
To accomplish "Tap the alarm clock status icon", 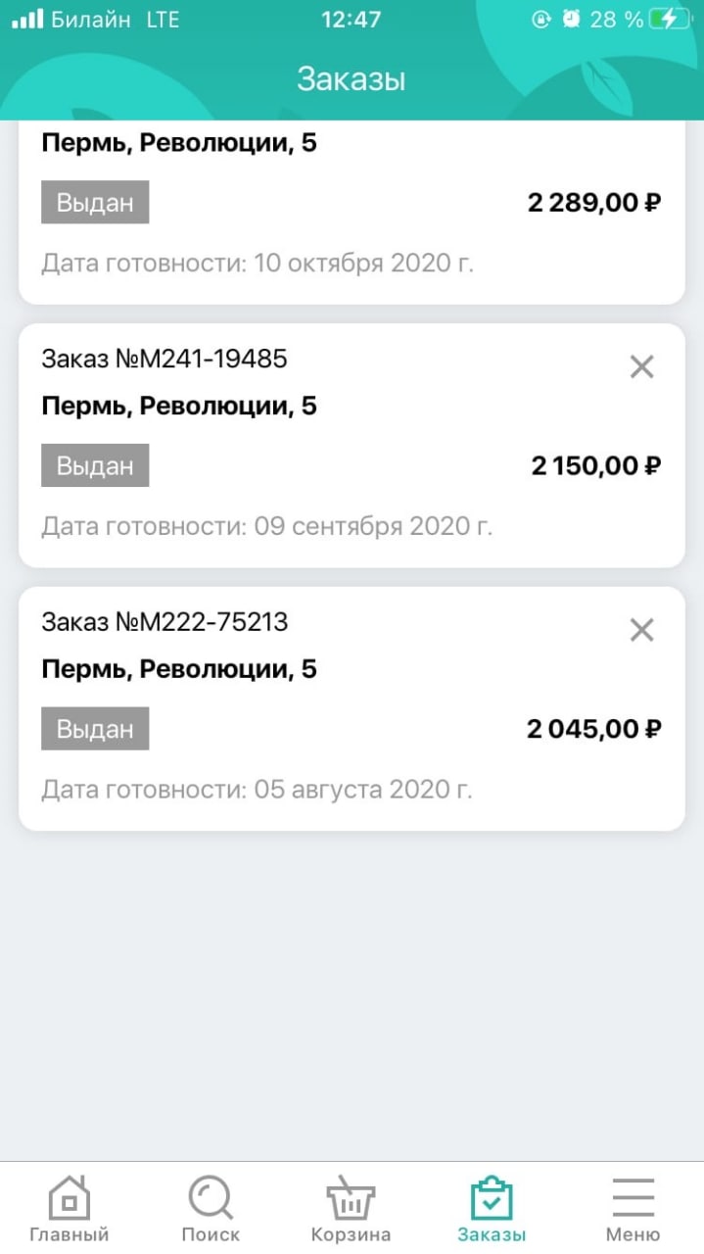I will point(571,20).
